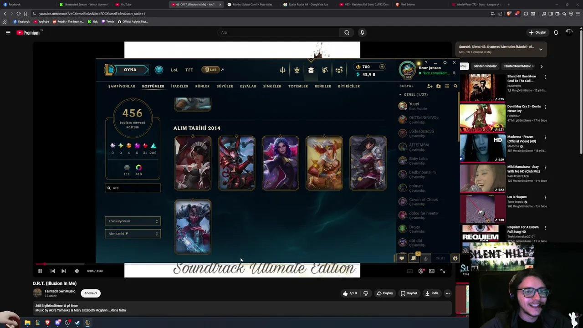Open the YouTube hamburger guide menu
This screenshot has height=328, width=583.
(x=8, y=32)
